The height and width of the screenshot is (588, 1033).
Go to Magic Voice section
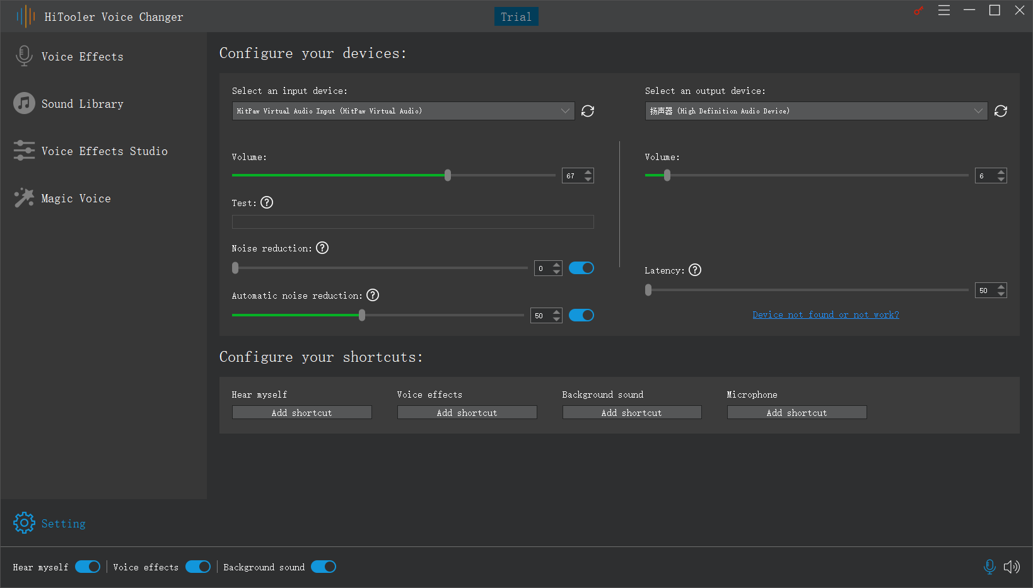point(76,199)
